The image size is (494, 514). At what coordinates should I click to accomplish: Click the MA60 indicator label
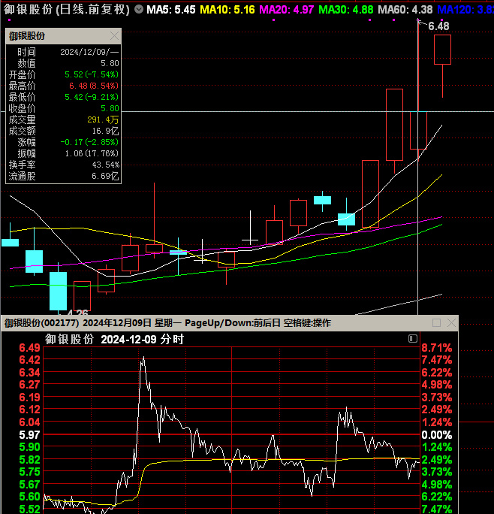(x=405, y=10)
